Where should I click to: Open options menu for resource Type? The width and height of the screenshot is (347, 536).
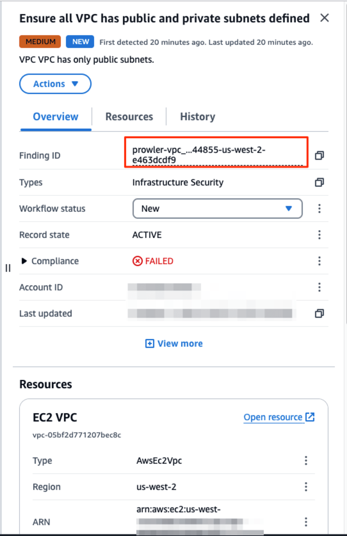(x=306, y=460)
